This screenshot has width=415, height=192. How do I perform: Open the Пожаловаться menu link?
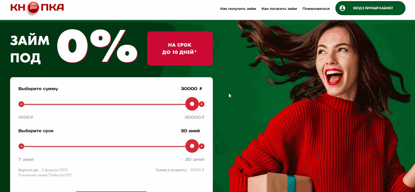coord(316,9)
